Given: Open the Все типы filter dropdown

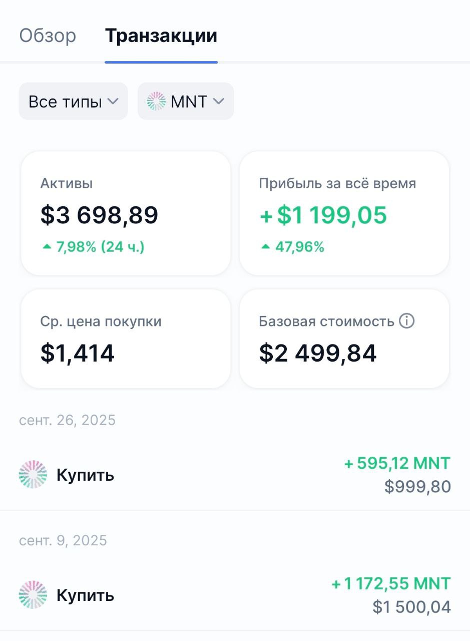Looking at the screenshot, I should (x=73, y=102).
